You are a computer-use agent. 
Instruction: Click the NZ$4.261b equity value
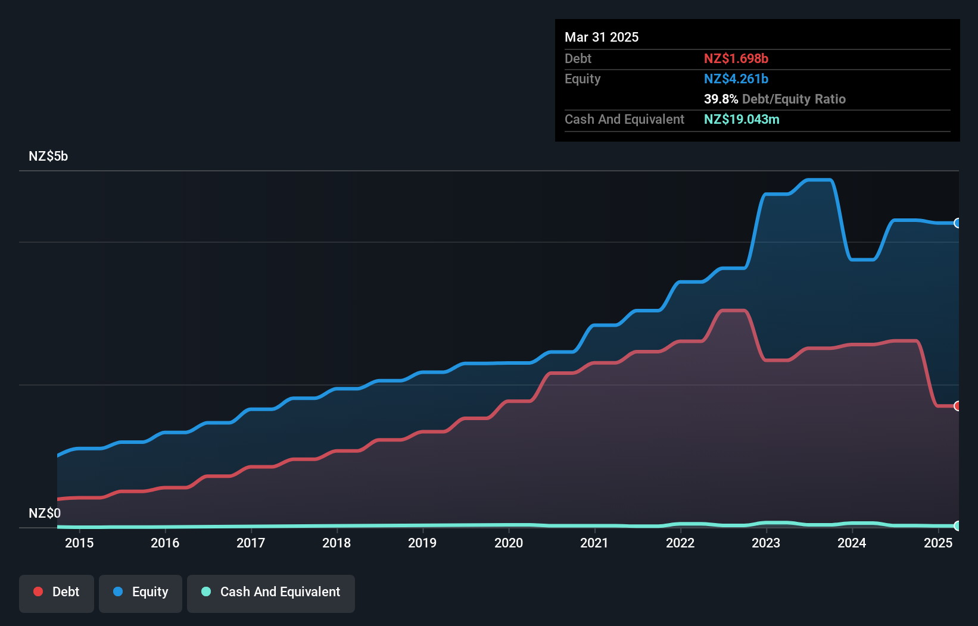click(x=736, y=79)
